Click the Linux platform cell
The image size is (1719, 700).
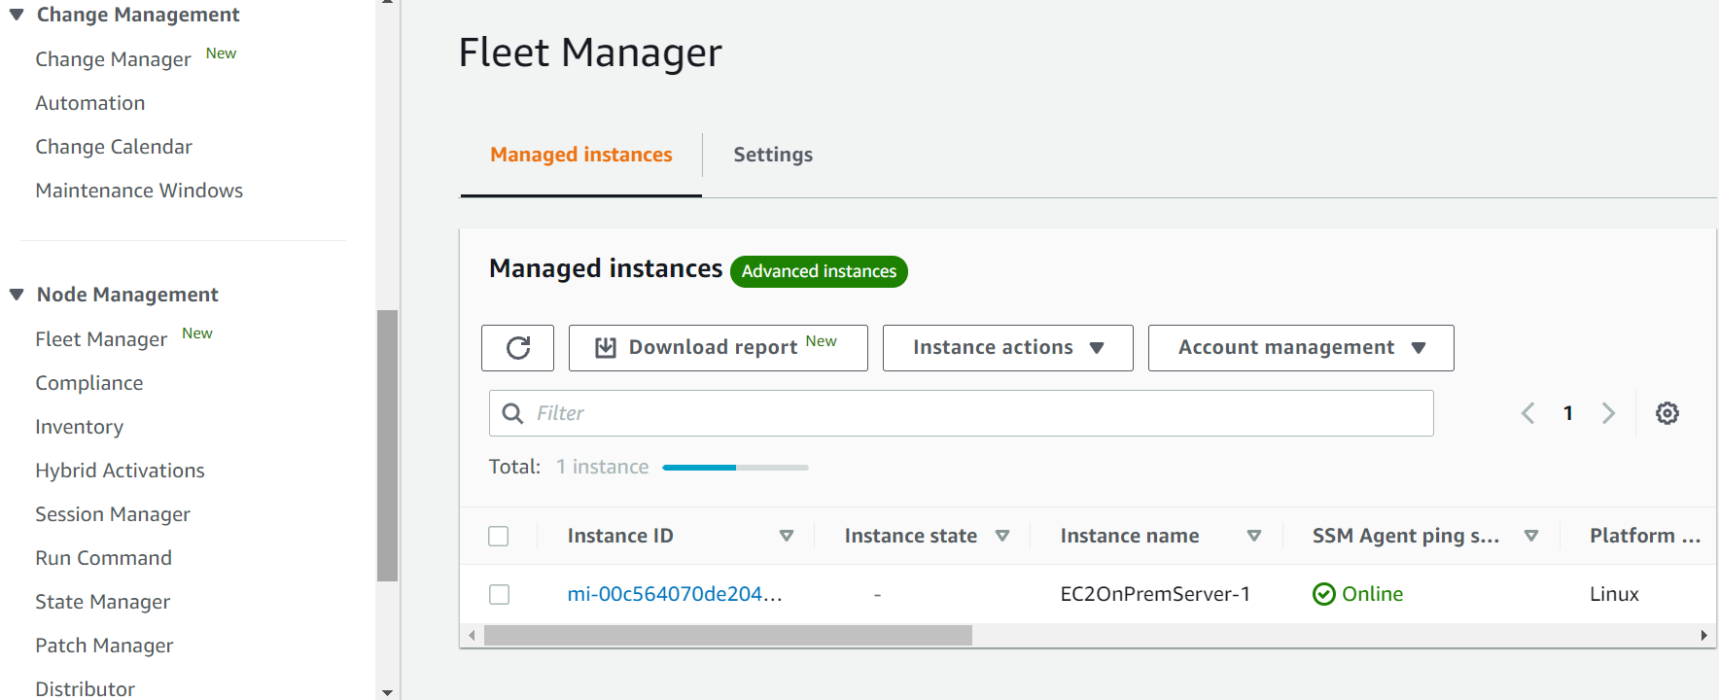(x=1614, y=594)
